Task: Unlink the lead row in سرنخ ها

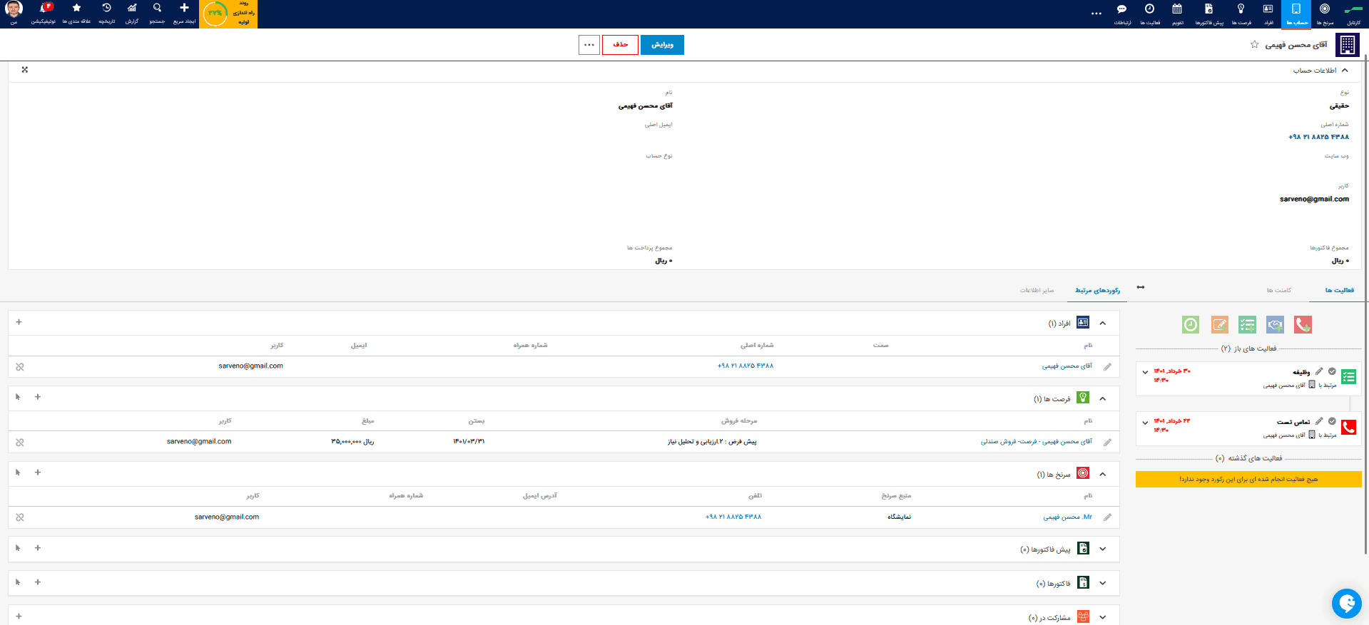Action: [x=20, y=517]
